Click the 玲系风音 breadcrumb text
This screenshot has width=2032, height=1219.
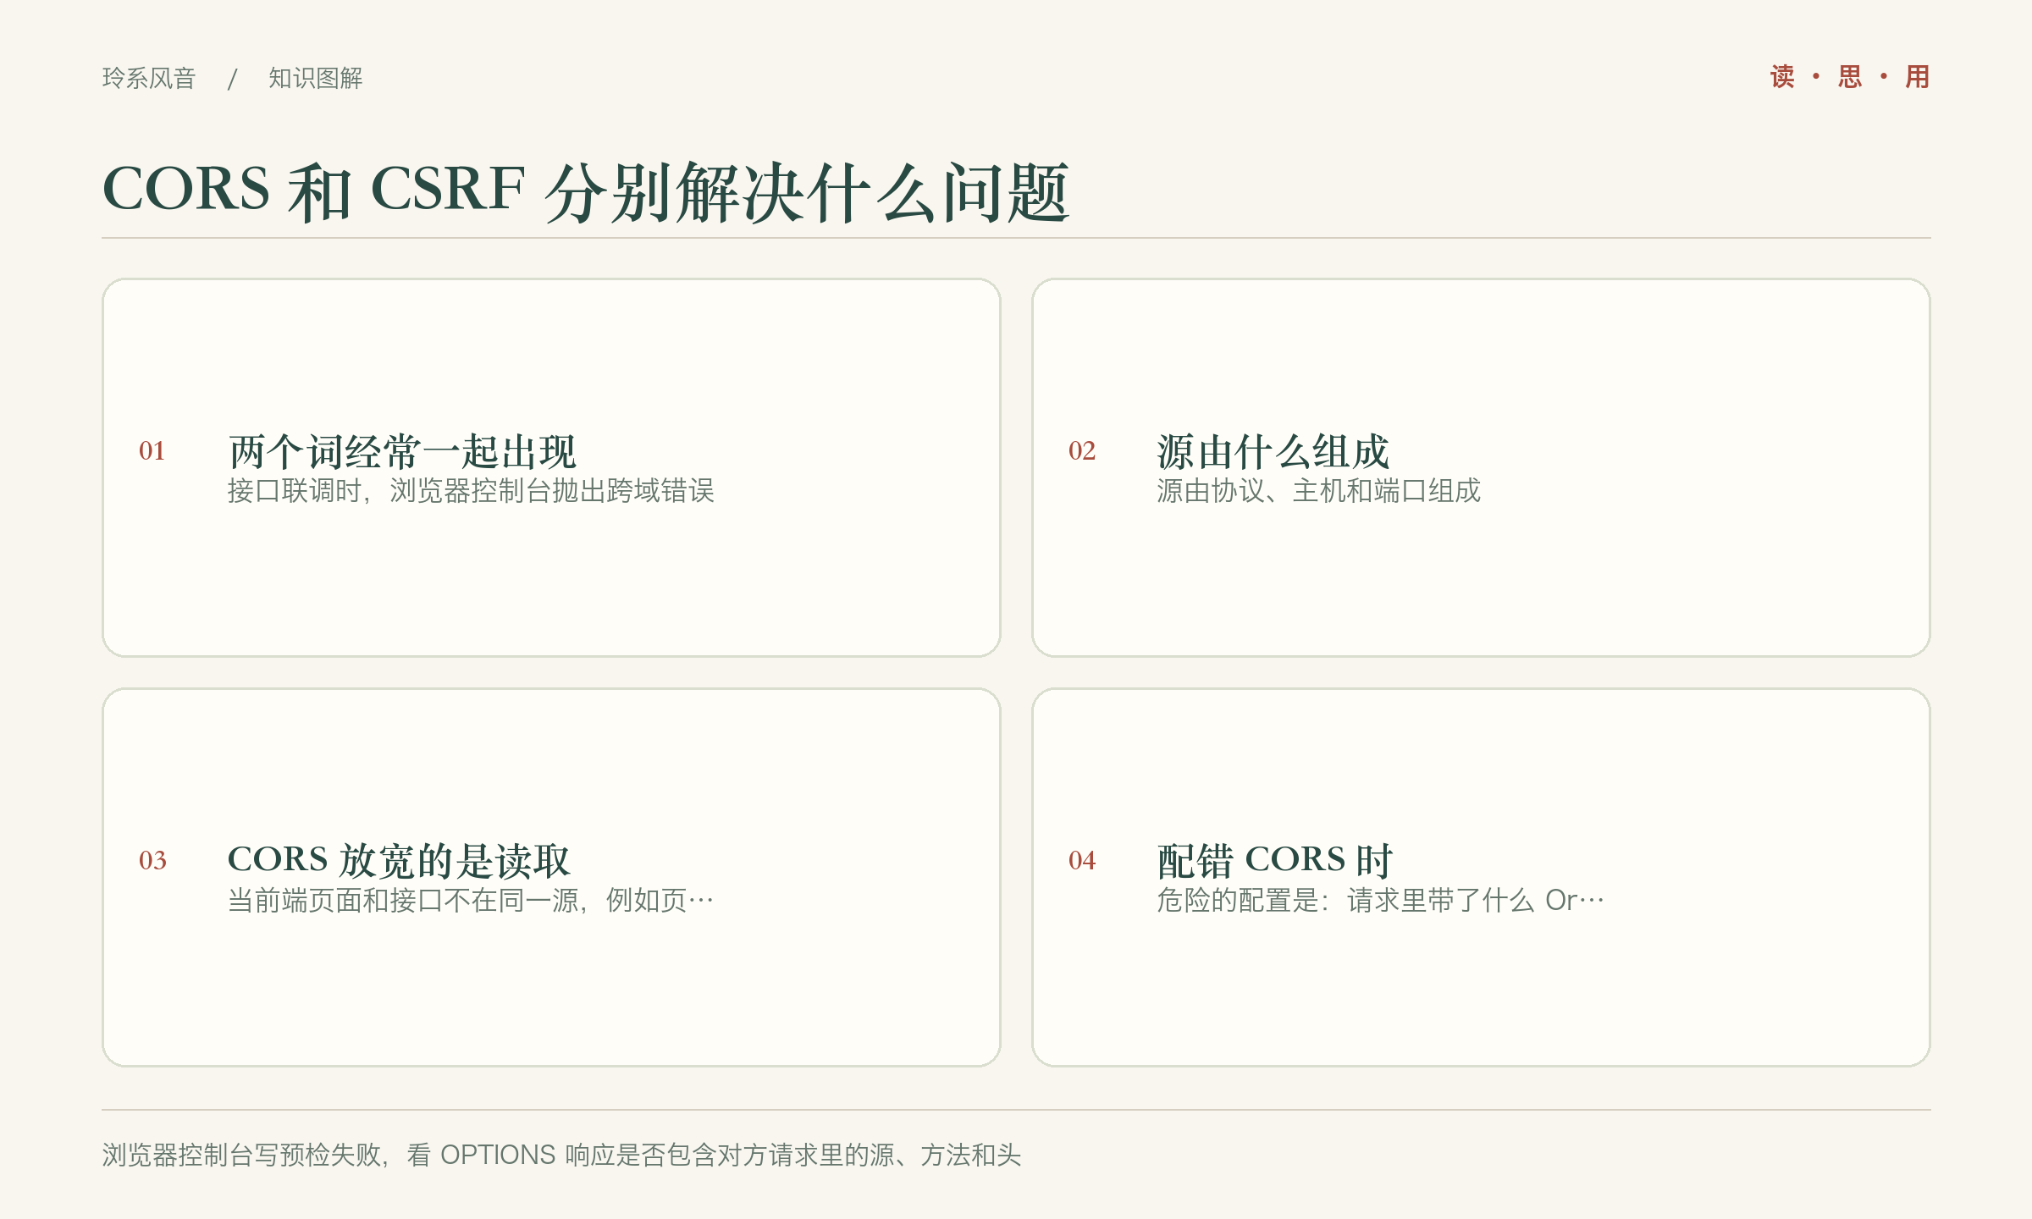tap(149, 78)
